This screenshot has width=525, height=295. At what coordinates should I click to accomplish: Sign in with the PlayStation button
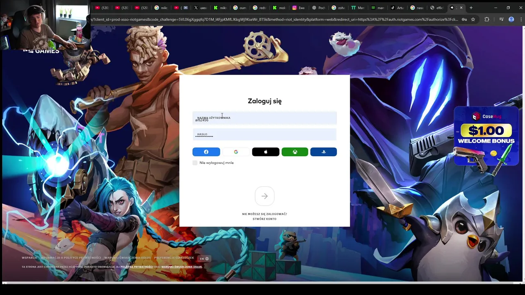(324, 152)
